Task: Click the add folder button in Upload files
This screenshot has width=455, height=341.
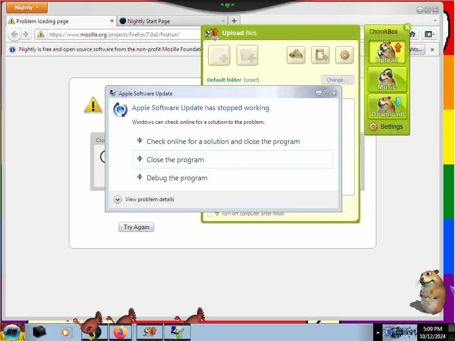Action: 247,55
